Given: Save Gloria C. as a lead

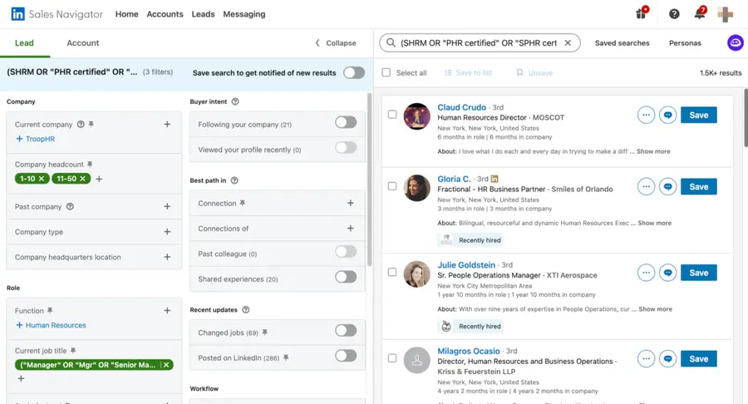Looking at the screenshot, I should [x=698, y=186].
